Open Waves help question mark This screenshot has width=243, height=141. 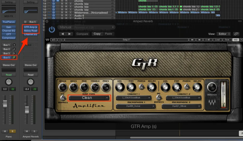(241, 40)
